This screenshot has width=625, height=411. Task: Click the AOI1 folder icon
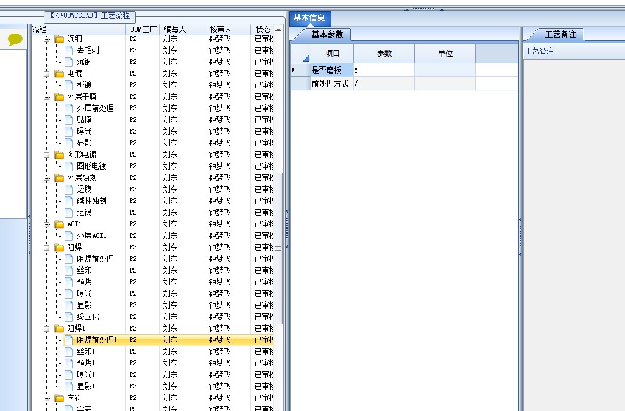(59, 224)
